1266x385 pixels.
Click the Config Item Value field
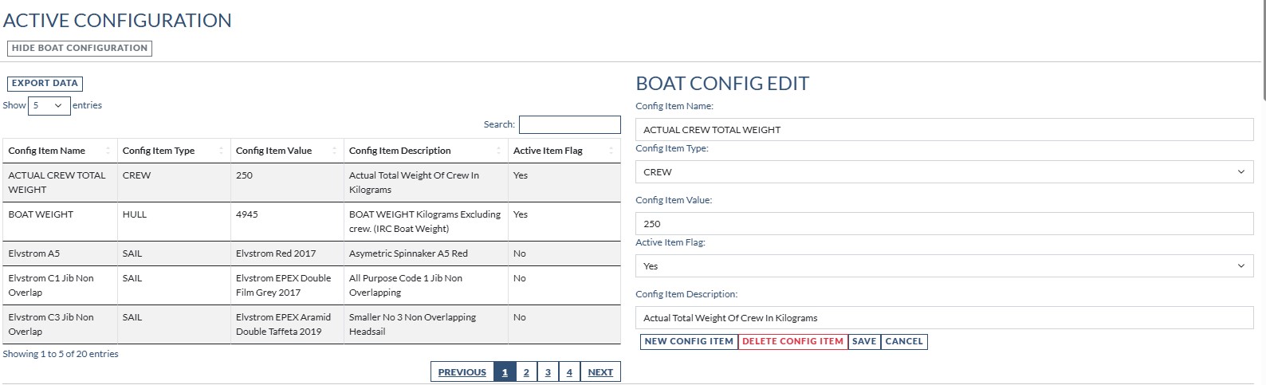(x=944, y=224)
